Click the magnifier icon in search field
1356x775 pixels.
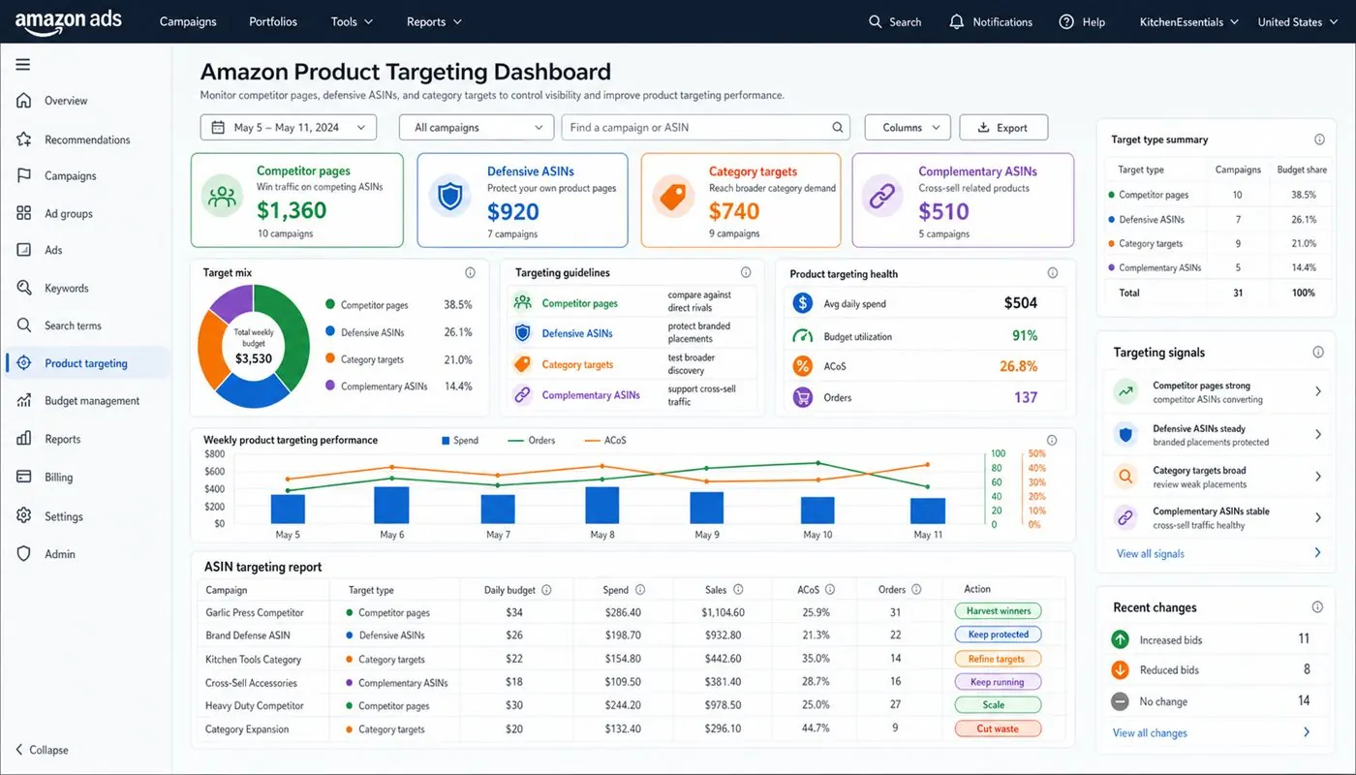[838, 127]
